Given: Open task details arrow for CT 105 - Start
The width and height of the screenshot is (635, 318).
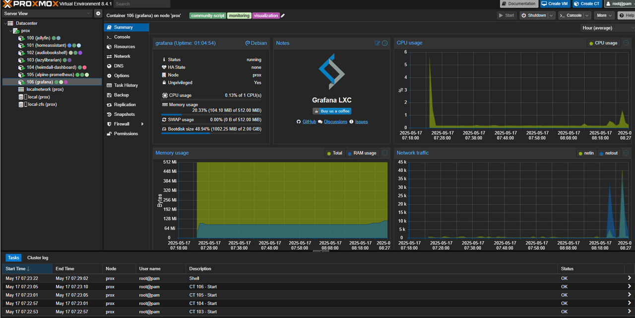Looking at the screenshot, I should click(x=630, y=295).
